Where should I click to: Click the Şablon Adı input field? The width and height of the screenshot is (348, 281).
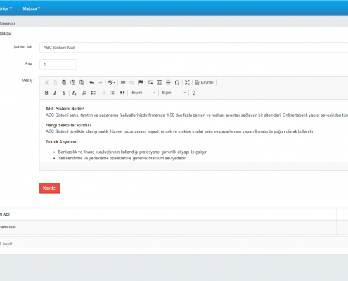[x=193, y=48]
